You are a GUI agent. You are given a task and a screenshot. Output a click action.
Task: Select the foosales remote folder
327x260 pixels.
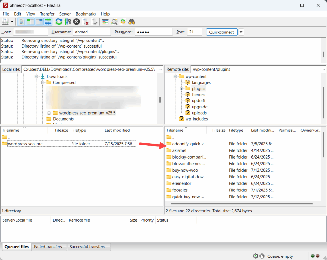pos(180,190)
